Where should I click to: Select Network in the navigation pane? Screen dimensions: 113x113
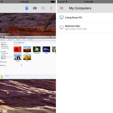point(3,66)
